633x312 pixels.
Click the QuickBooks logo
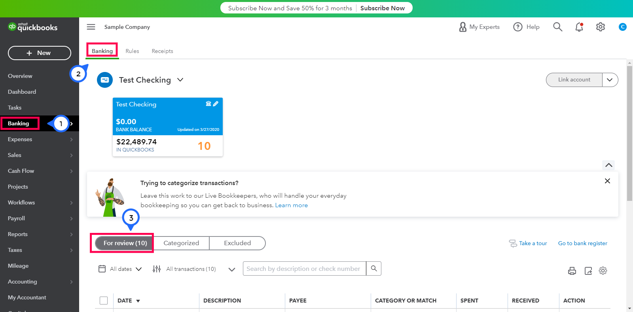[33, 27]
